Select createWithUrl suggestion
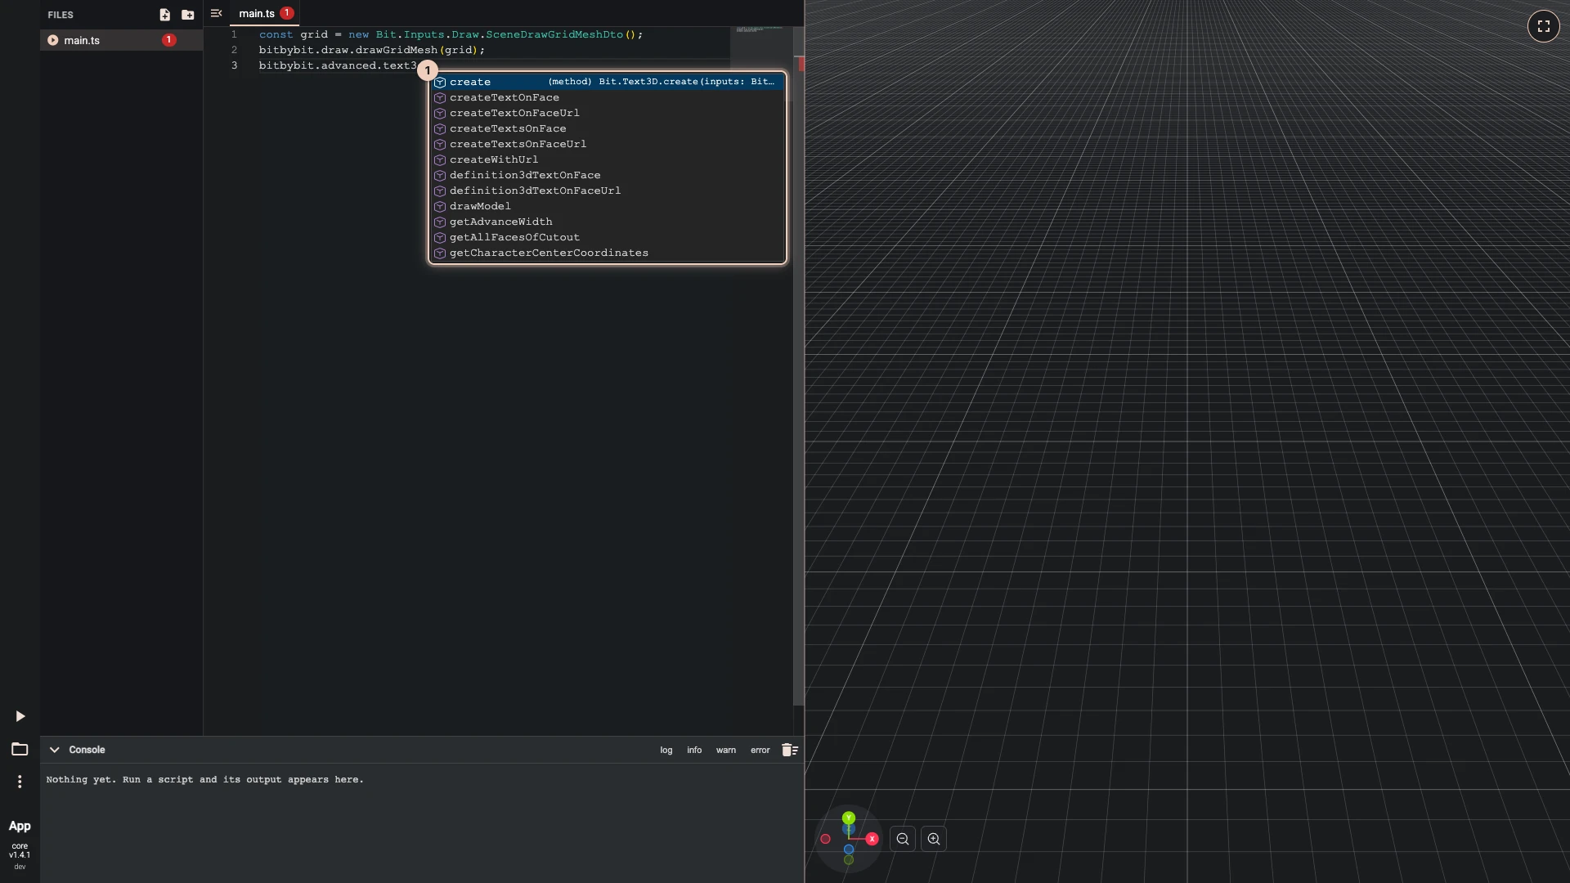The height and width of the screenshot is (883, 1570). (x=608, y=159)
